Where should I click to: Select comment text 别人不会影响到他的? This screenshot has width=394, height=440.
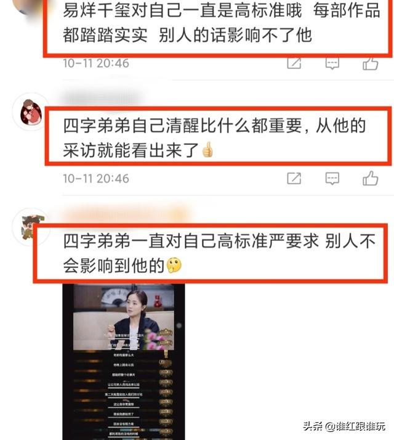point(219,253)
